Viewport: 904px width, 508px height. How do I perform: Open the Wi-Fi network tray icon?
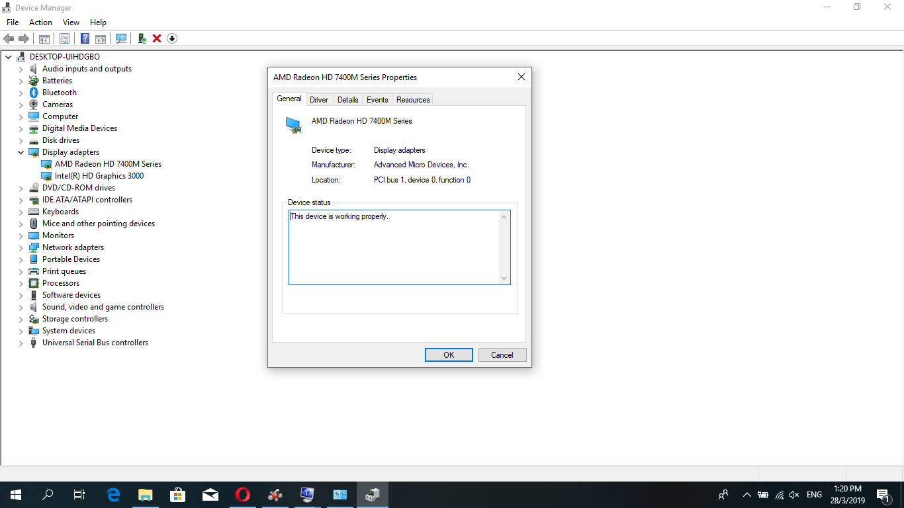tap(780, 495)
